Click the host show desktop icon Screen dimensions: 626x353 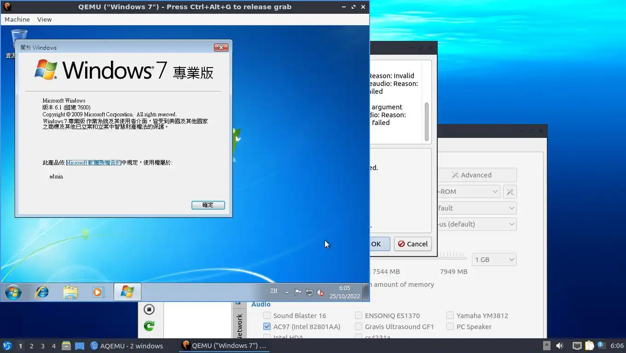(x=80, y=346)
